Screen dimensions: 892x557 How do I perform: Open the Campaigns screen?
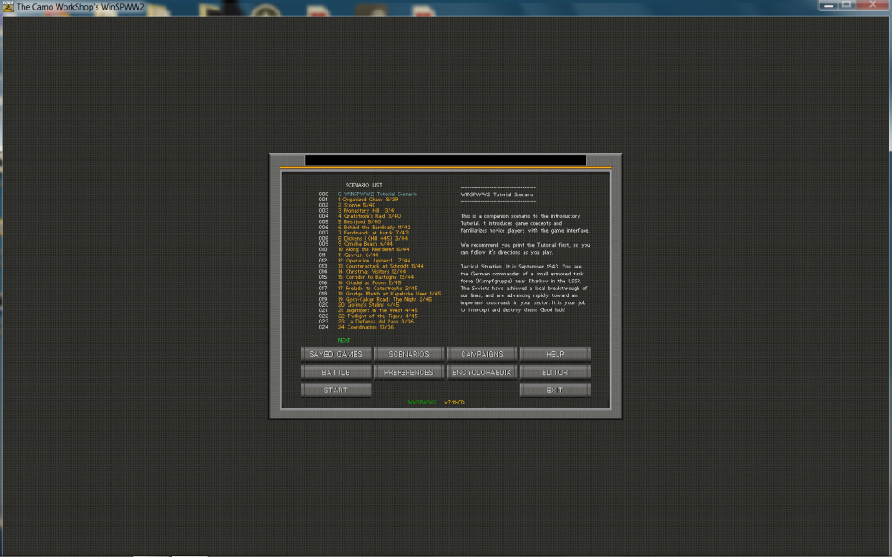(x=482, y=354)
